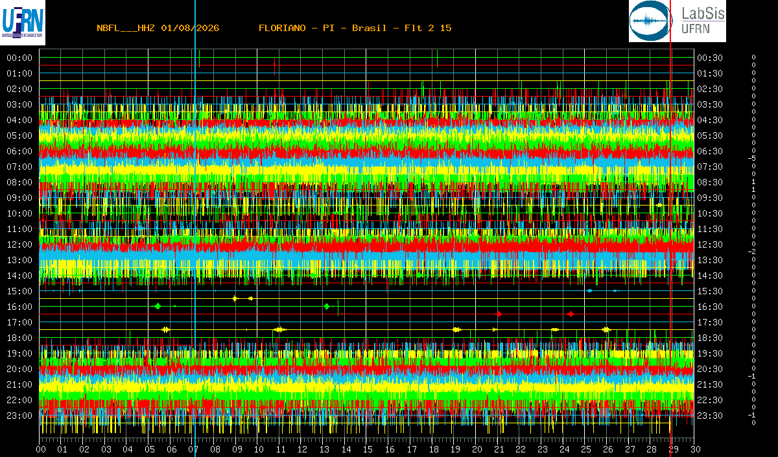Click the 00:30 half-hour label
778x457 pixels.
click(x=709, y=58)
